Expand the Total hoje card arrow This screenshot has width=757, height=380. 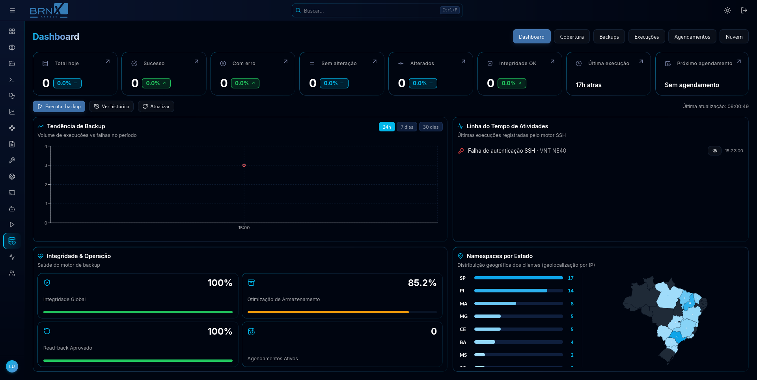tap(108, 62)
